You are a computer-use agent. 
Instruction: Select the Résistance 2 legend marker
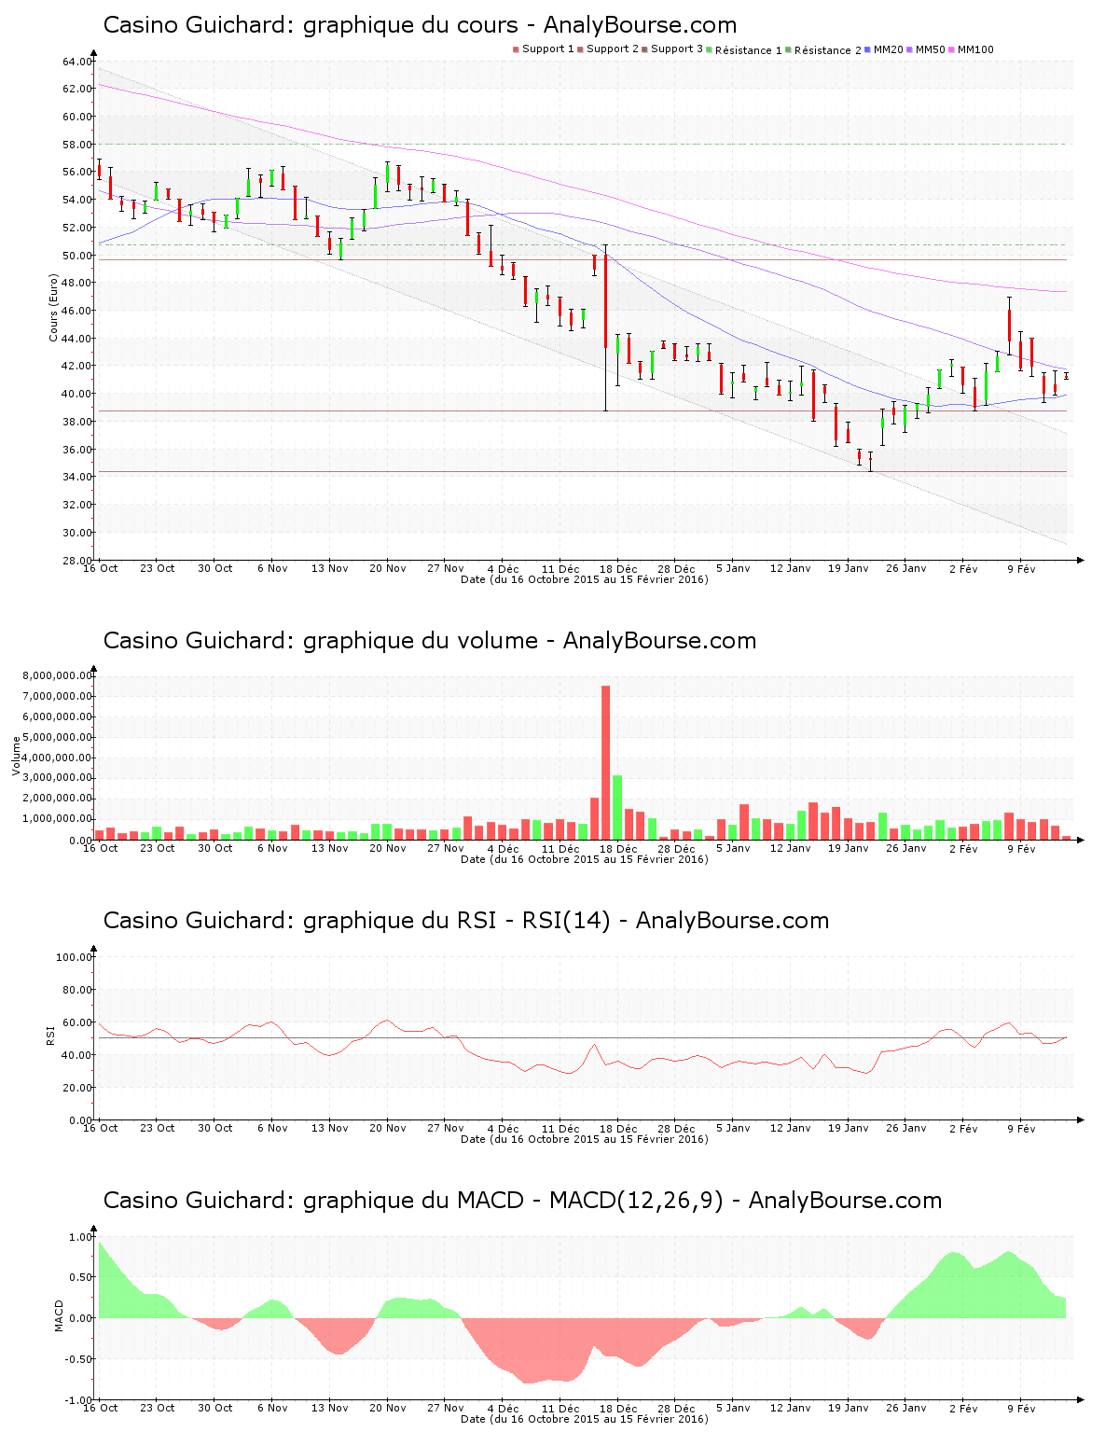[789, 49]
